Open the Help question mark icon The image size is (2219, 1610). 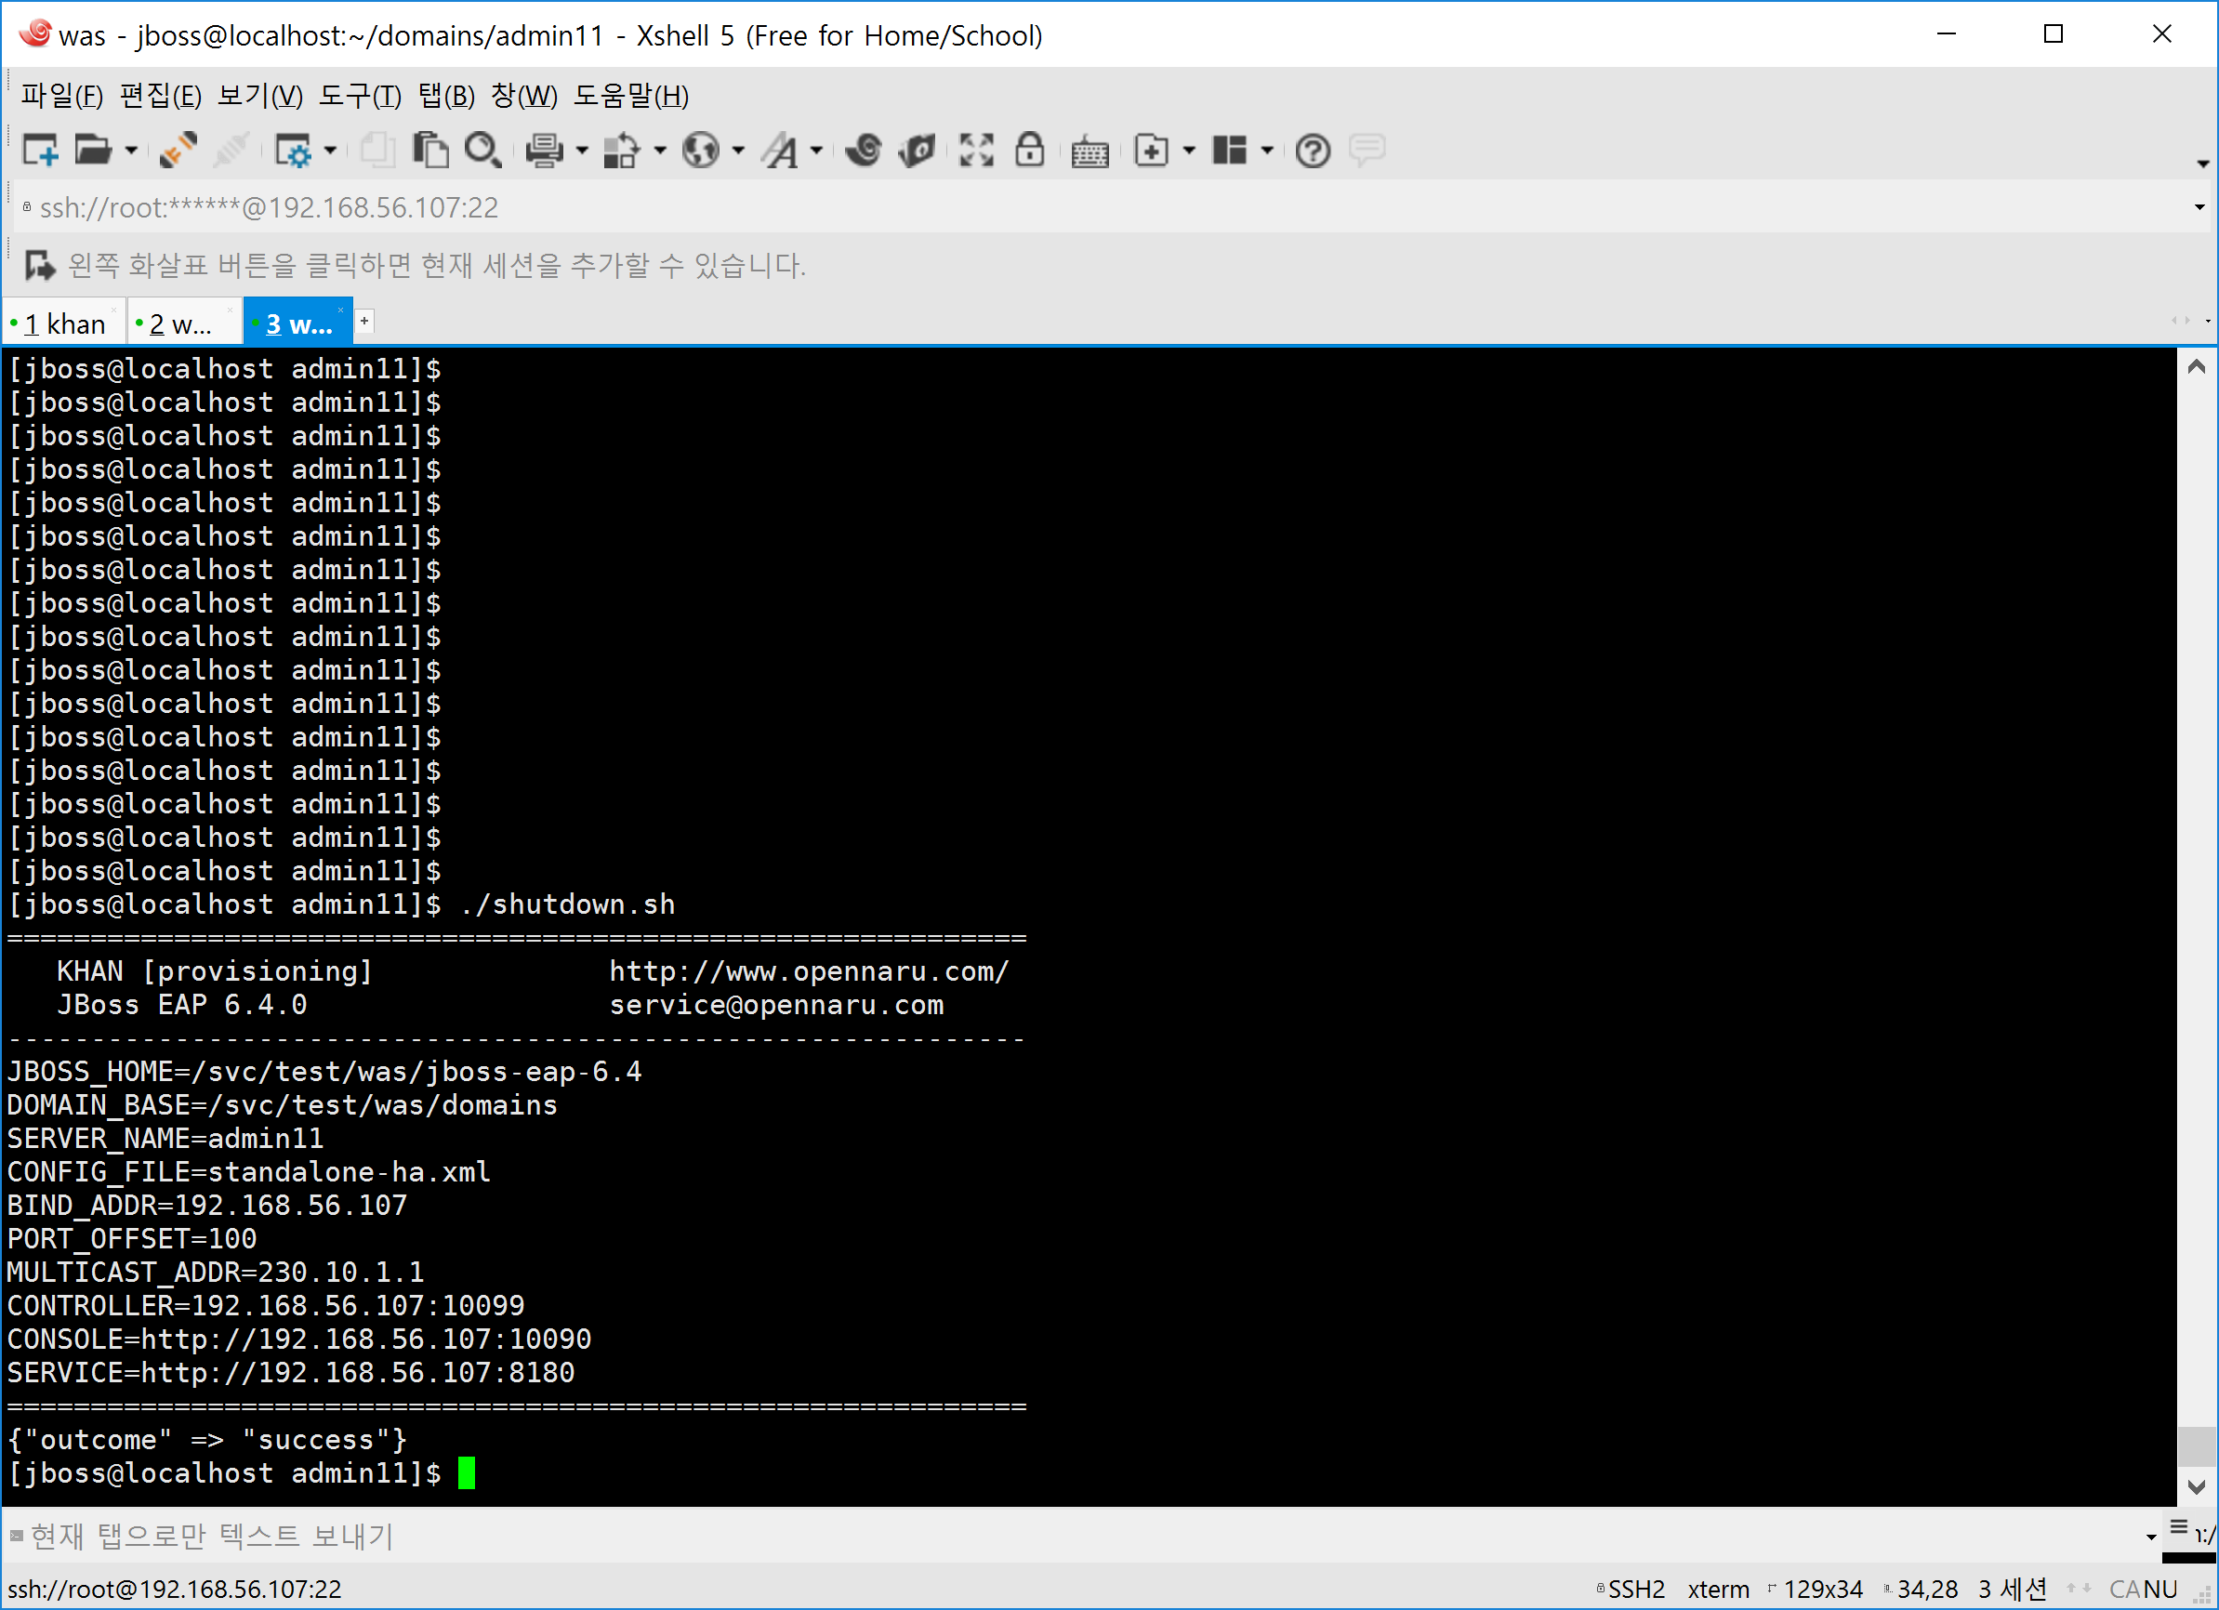coord(1312,151)
